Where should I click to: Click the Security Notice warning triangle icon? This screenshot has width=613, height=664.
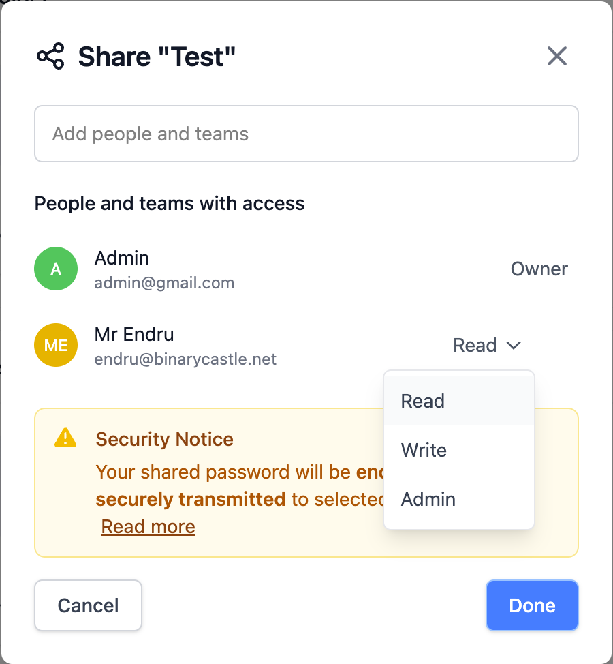pos(65,438)
